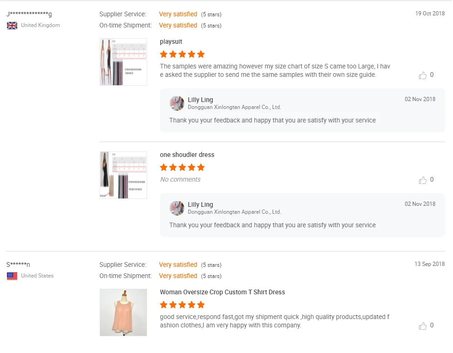Click reviewer name S******n
Screen dimensions: 453x353
[19, 265]
